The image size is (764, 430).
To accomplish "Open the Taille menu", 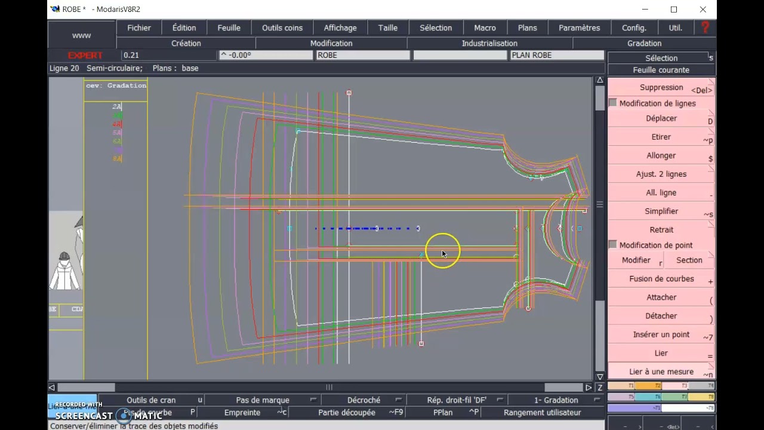I will coord(388,28).
